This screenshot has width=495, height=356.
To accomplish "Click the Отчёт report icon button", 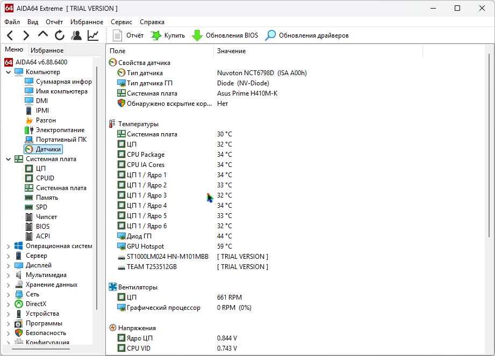I will (x=128, y=35).
